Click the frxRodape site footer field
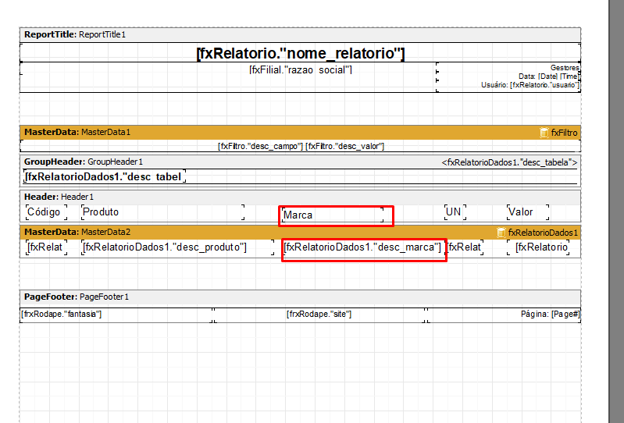 319,315
